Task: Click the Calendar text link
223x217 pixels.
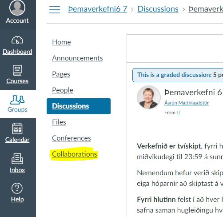Action: [17, 140]
